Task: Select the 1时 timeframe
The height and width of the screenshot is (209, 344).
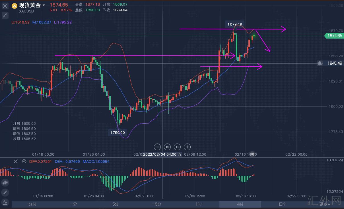Action: pyautogui.click(x=198, y=204)
